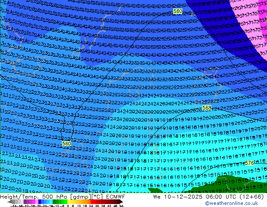Click the magenta -36 swatch in the color scale
Image resolution: width=267 pixels, height=207 pixels.
[x=34, y=202]
